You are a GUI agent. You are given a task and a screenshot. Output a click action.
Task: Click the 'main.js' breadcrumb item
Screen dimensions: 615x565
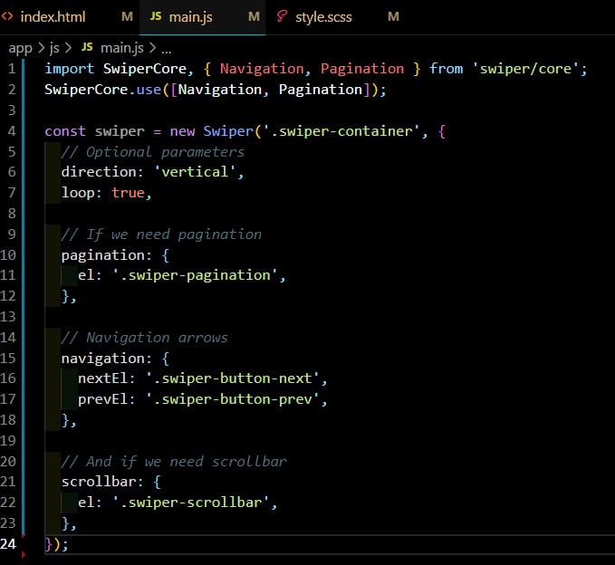(122, 48)
